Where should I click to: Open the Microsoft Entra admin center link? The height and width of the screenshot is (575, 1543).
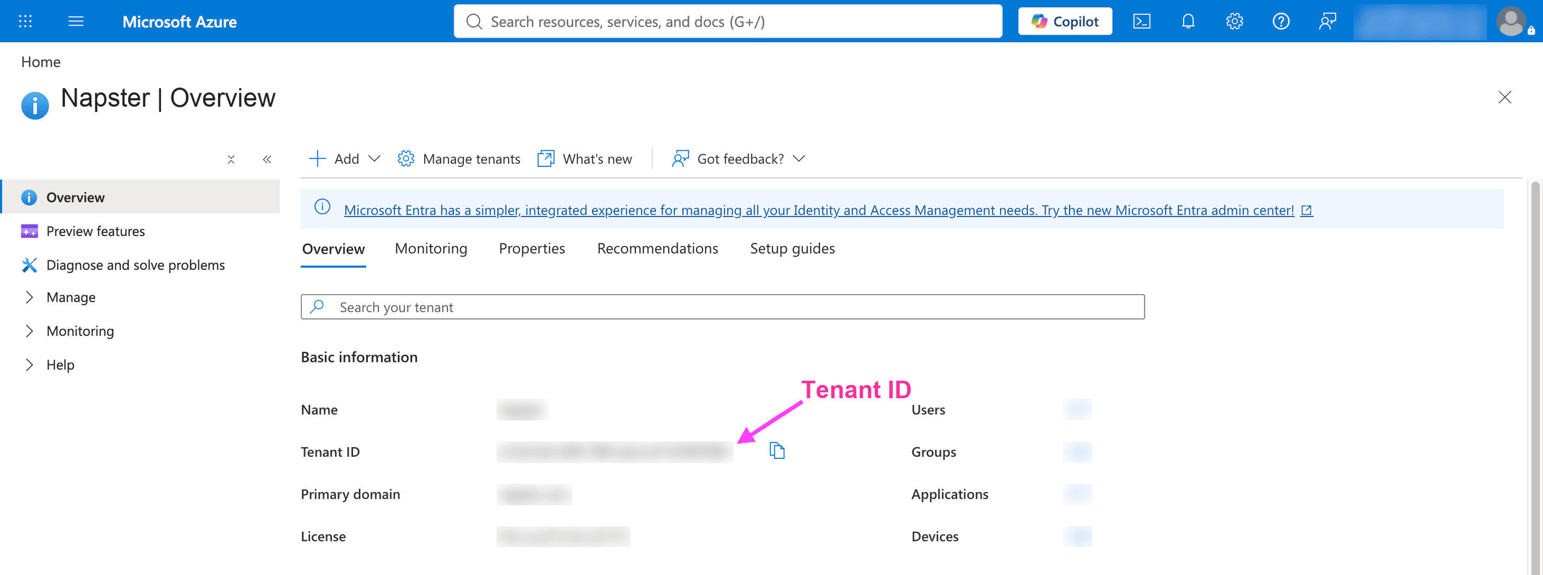pyautogui.click(x=828, y=210)
